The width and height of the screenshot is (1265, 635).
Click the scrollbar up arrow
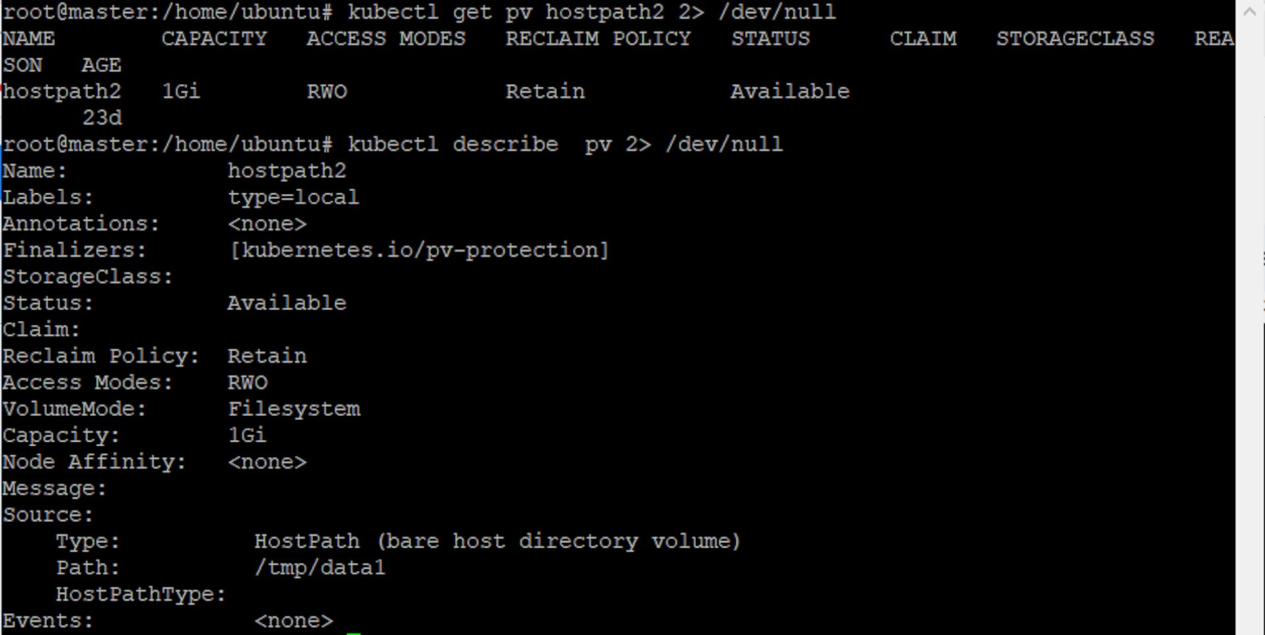[x=1250, y=11]
